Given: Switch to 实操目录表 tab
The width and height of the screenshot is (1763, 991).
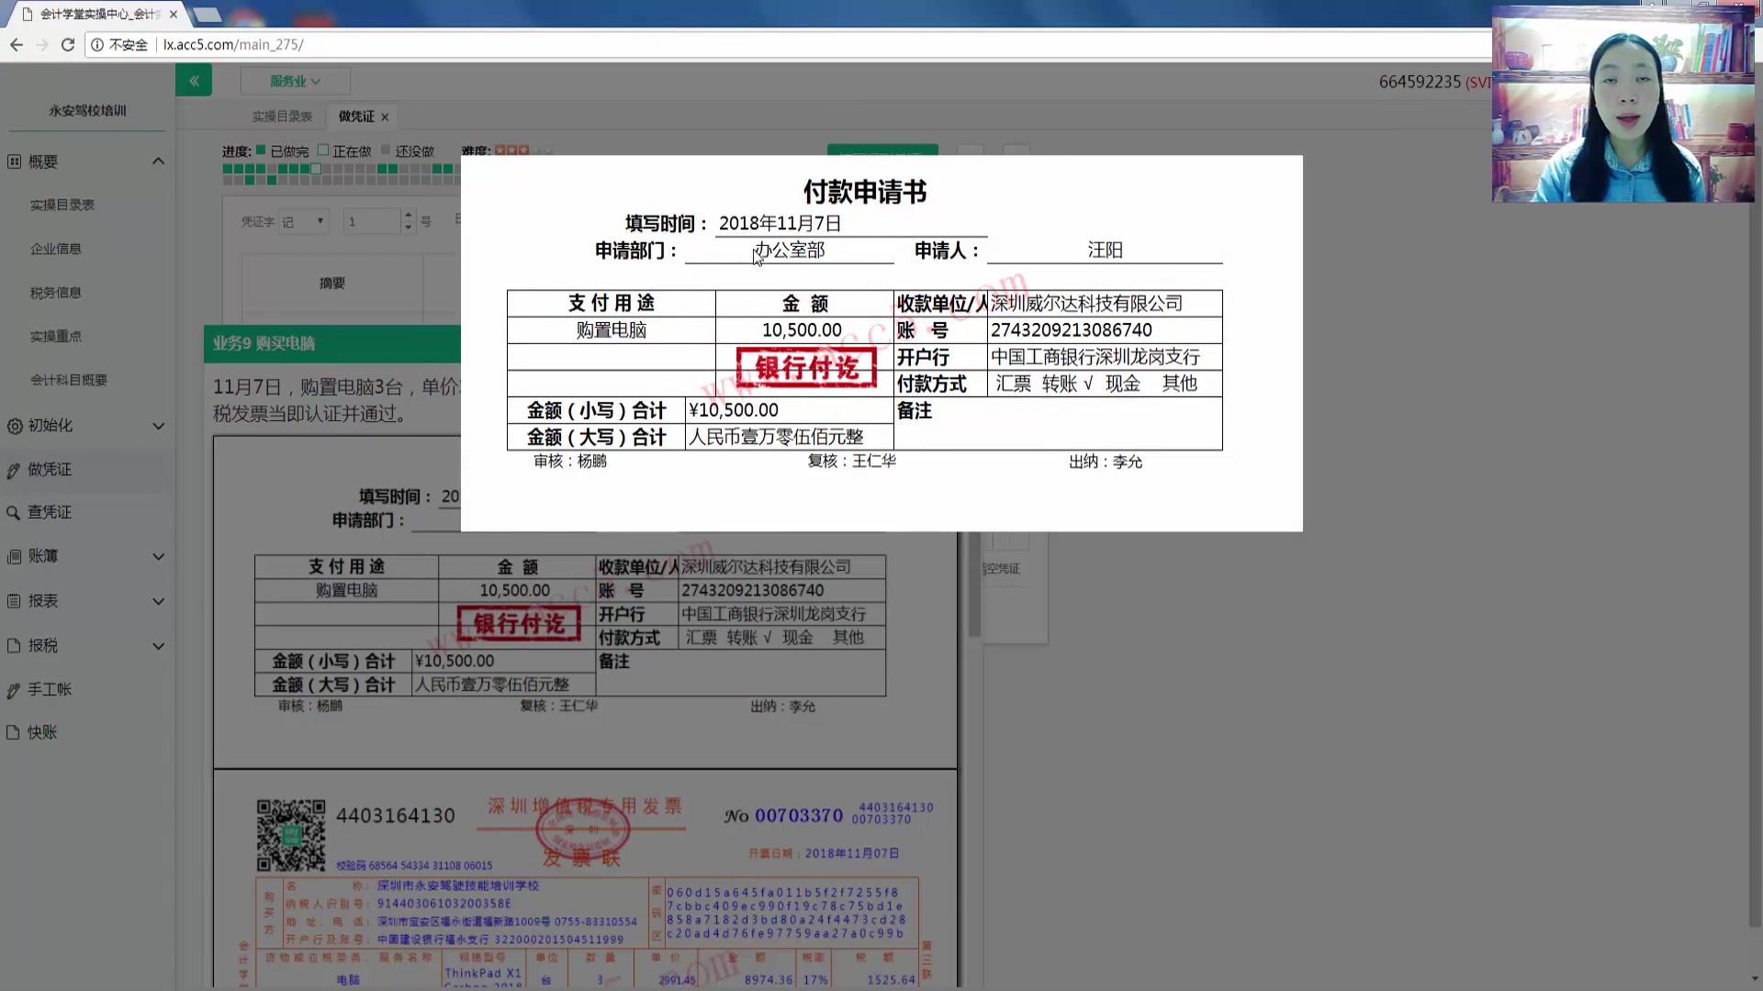Looking at the screenshot, I should (282, 117).
